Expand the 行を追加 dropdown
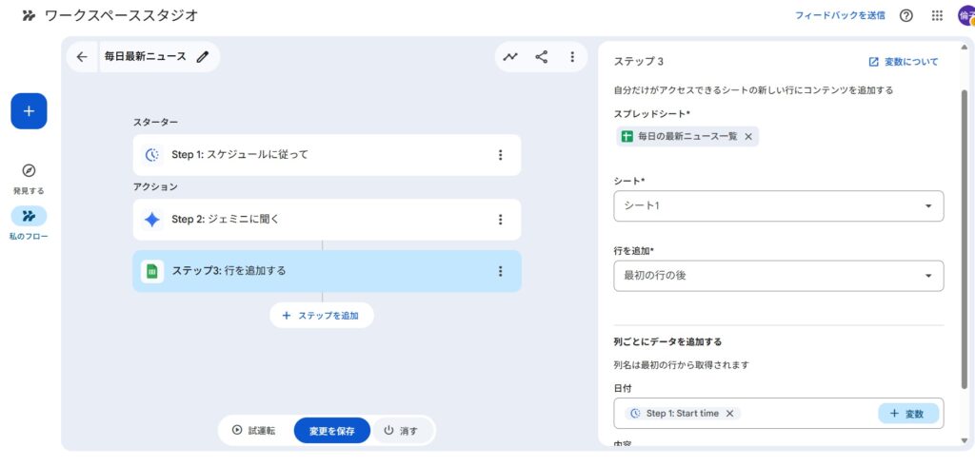The width and height of the screenshot is (975, 466). pos(778,276)
